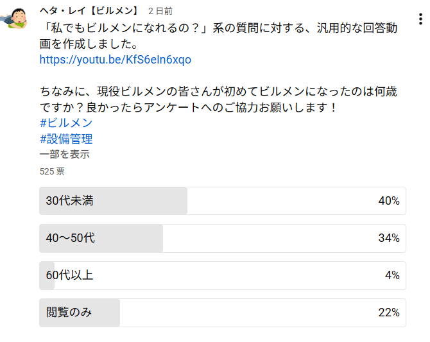
Task: Click the 4% result percentage
Action: click(392, 275)
